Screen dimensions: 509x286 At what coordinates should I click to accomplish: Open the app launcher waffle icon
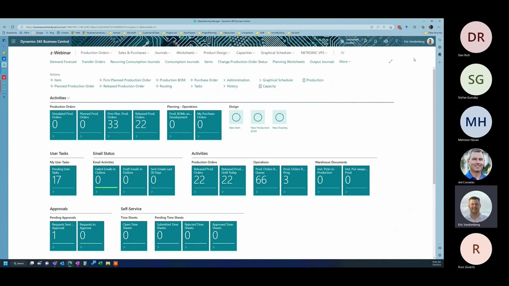14,41
